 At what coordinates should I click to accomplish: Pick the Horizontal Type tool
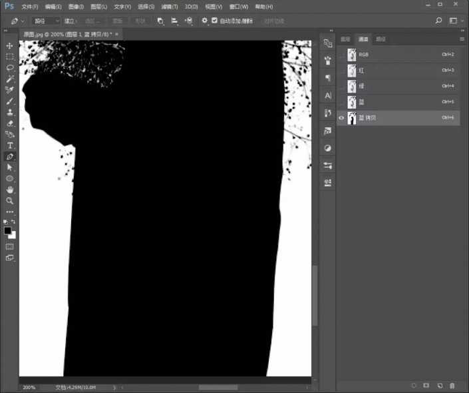pos(10,145)
